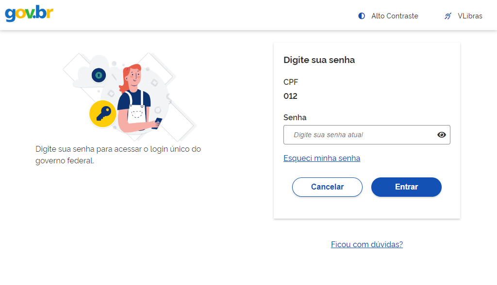The image size is (497, 285).
Task: Click the Alto Contraste half-circle icon
Action: 361,16
